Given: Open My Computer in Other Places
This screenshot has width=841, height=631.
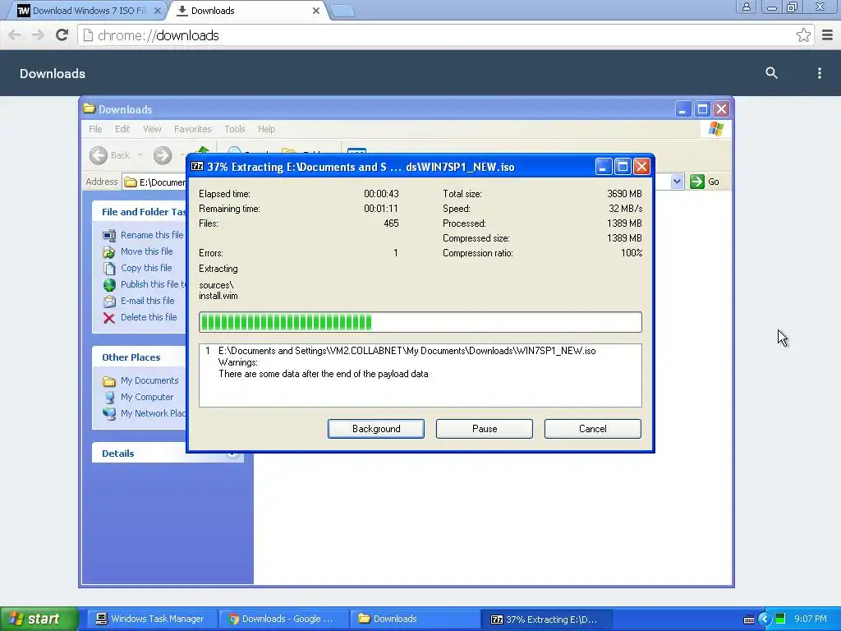Looking at the screenshot, I should tap(147, 397).
